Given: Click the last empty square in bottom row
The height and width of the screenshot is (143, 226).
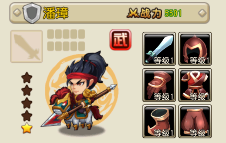Looking at the screenshot, I should coord(81,46).
